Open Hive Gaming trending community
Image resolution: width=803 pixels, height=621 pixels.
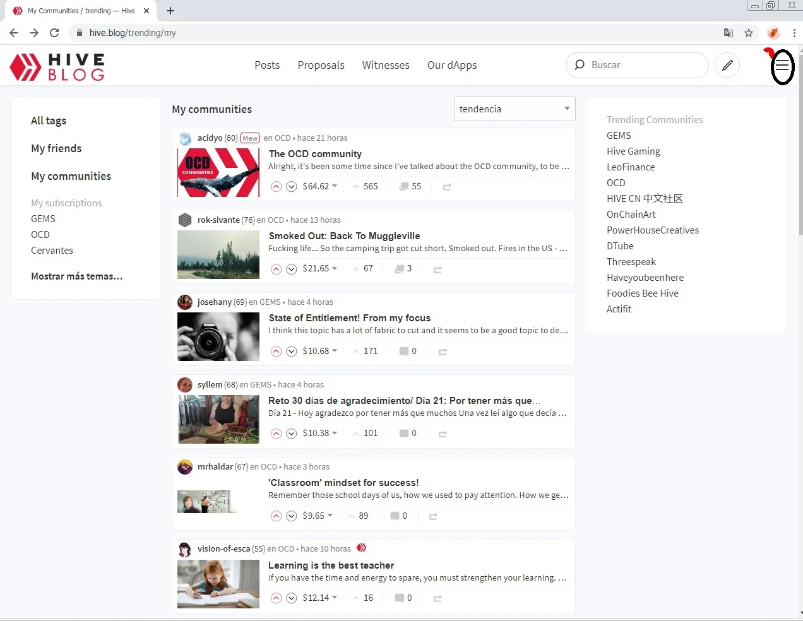[x=633, y=151]
